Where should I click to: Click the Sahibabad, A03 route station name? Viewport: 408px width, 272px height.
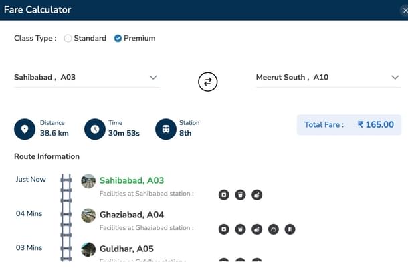131,180
